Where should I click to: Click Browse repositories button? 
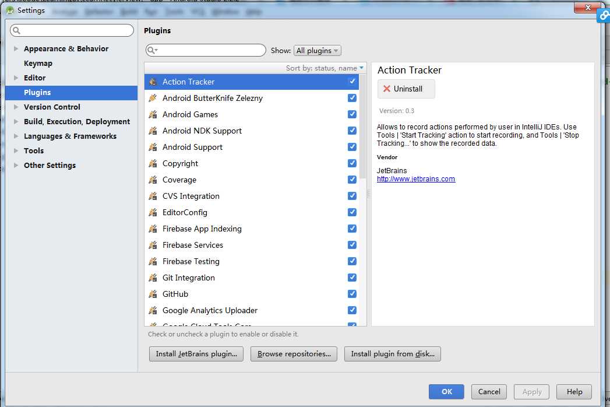(x=294, y=354)
